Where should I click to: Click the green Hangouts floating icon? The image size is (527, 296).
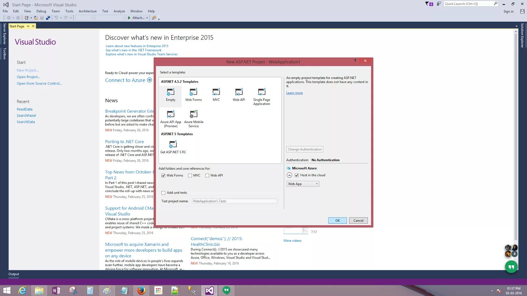pos(511,267)
